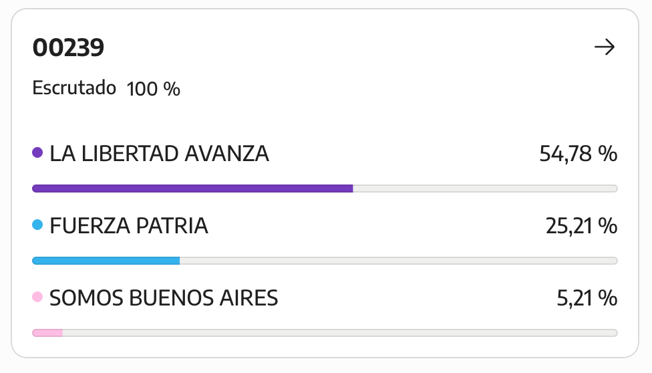
Task: Click the purple progress bar fill
Action: [x=192, y=189]
